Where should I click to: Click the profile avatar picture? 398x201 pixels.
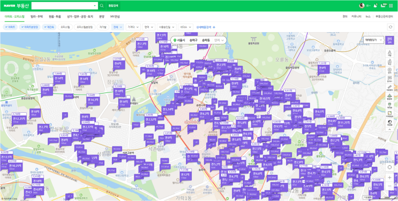point(362,5)
